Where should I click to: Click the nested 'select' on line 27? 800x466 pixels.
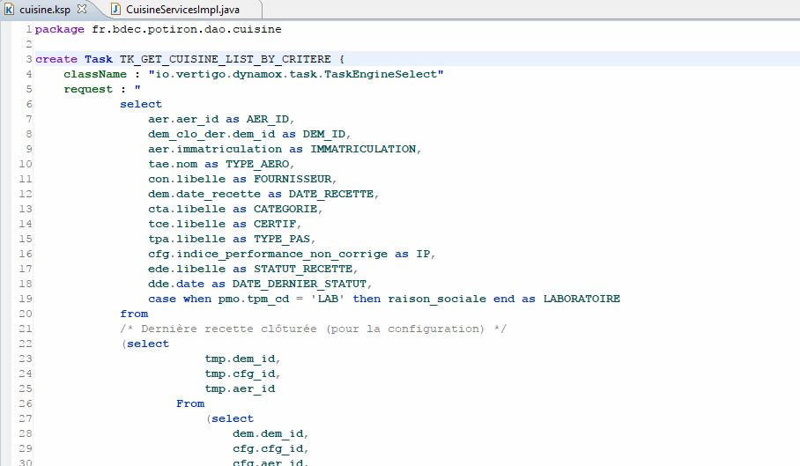pos(232,418)
